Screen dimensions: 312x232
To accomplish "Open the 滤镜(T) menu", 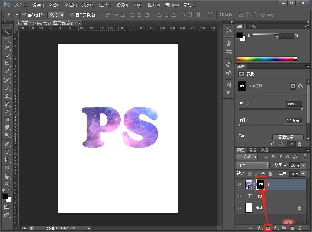I will coord(122,5).
